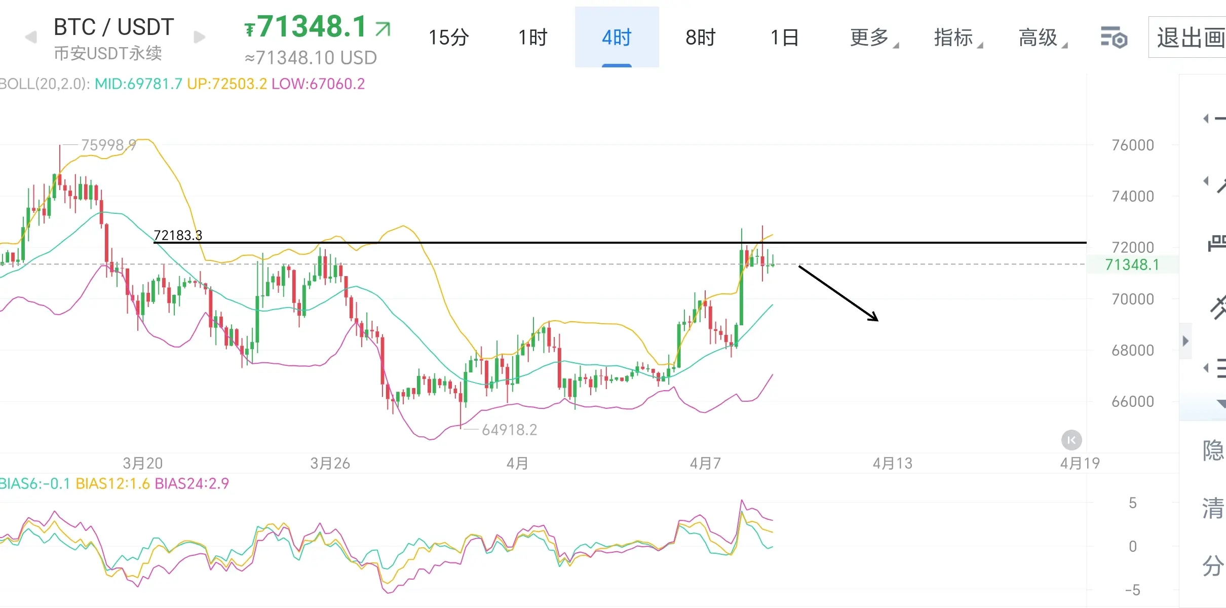Click the BTC / USDT pair title
The width and height of the screenshot is (1226, 608).
pyautogui.click(x=113, y=27)
